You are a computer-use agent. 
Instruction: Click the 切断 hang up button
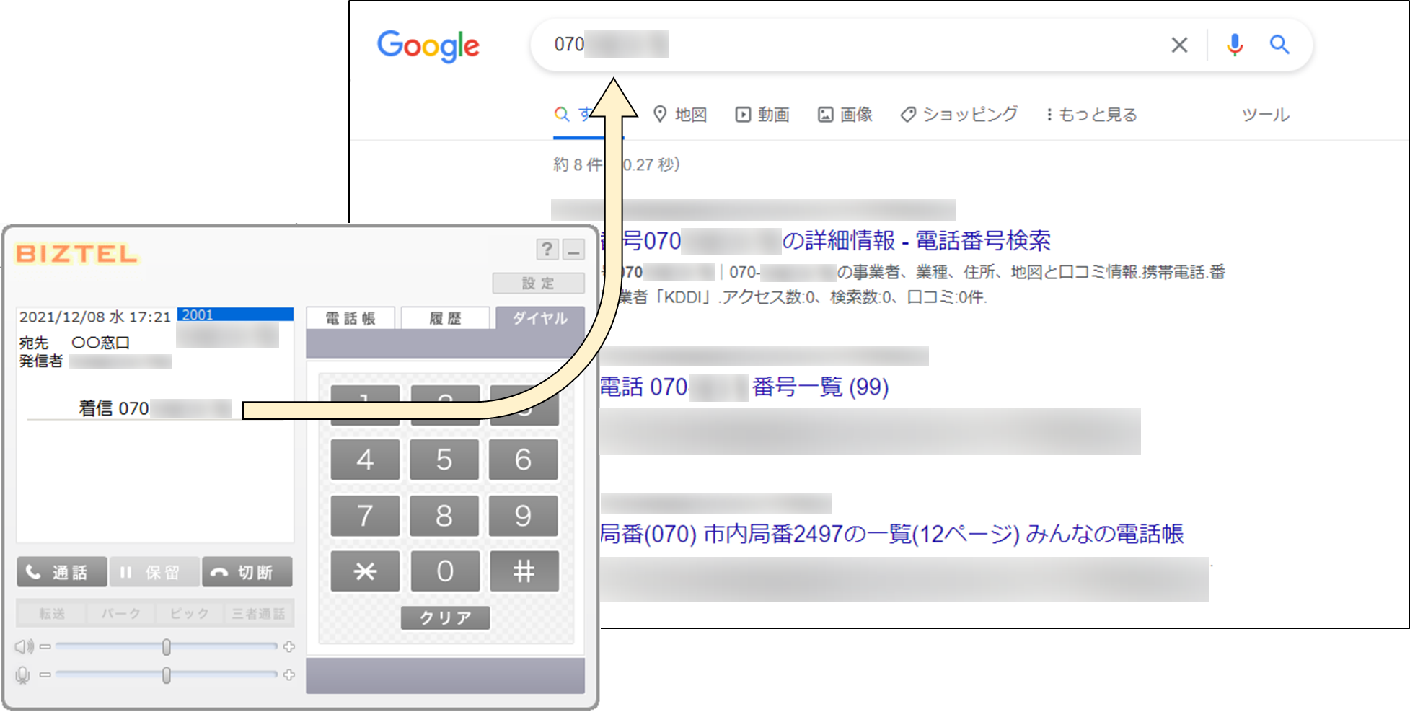[x=247, y=572]
